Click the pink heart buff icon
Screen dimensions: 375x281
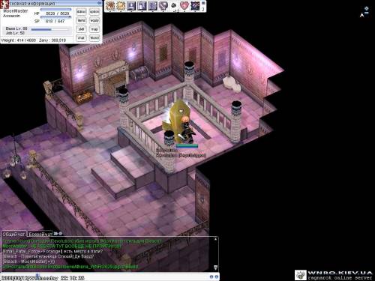[184, 6]
